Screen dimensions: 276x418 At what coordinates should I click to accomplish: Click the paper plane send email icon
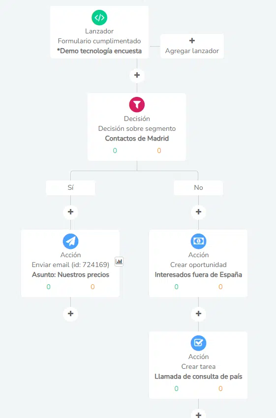pyautogui.click(x=70, y=241)
